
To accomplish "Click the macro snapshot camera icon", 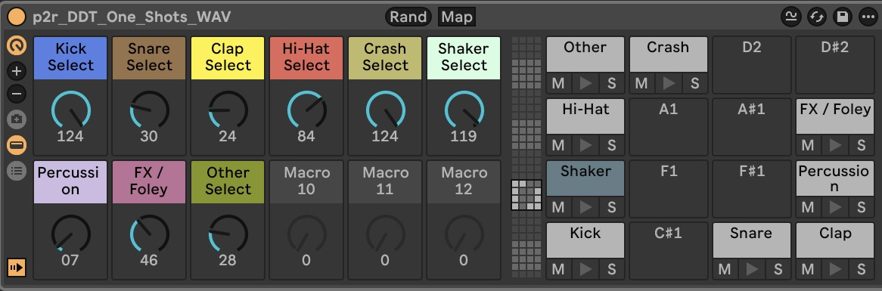I will [17, 119].
